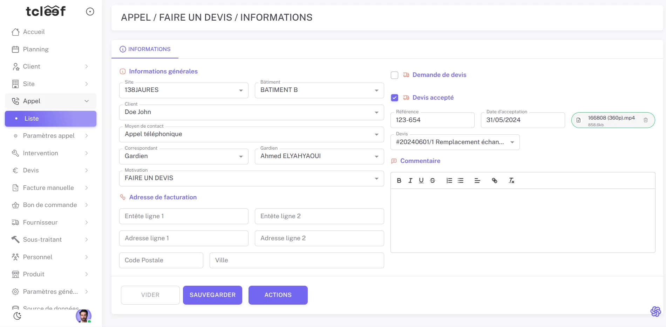Viewport: 666px width, 327px height.
Task: Insert a link in the Commentaire editor
Action: (495, 180)
